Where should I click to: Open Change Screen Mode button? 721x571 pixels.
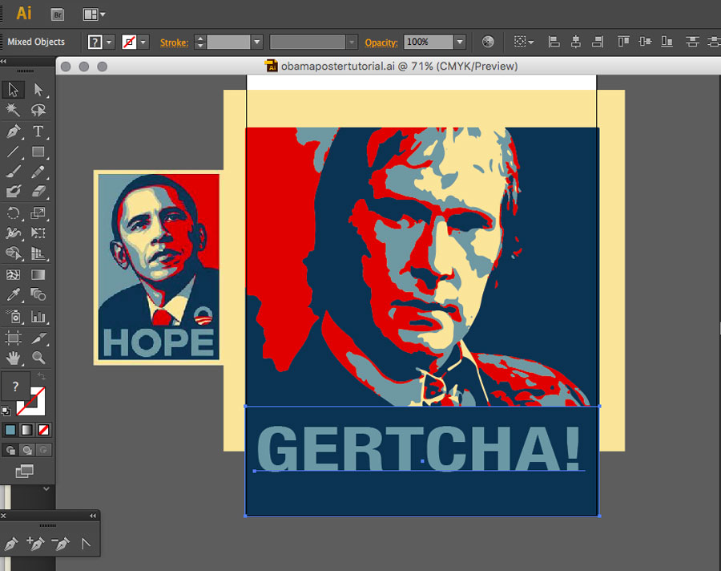coord(24,471)
